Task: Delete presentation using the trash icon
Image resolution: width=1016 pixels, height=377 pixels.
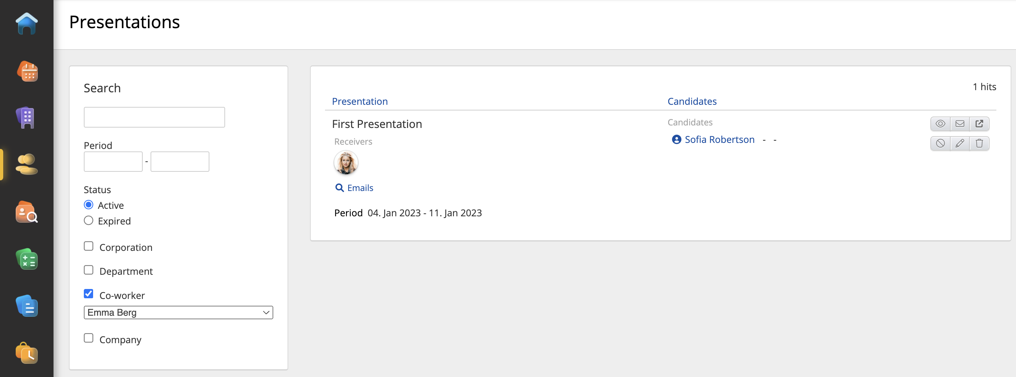Action: 979,143
